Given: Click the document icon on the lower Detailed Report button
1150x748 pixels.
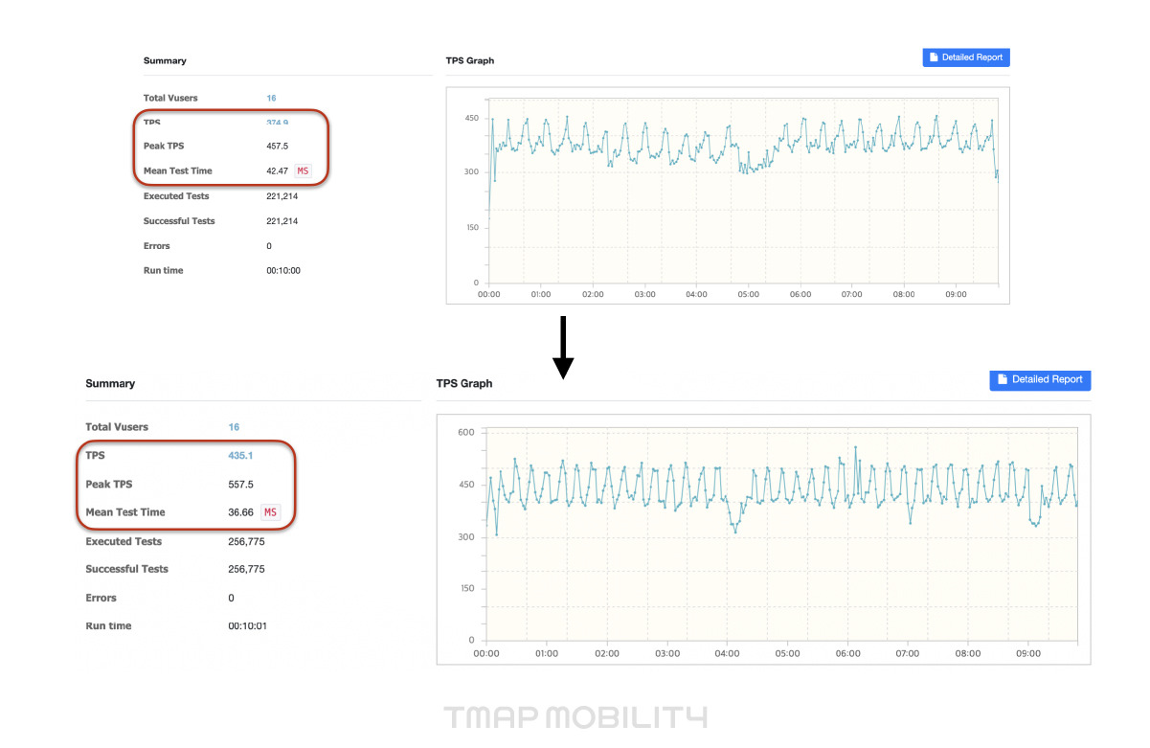Looking at the screenshot, I should [1003, 379].
